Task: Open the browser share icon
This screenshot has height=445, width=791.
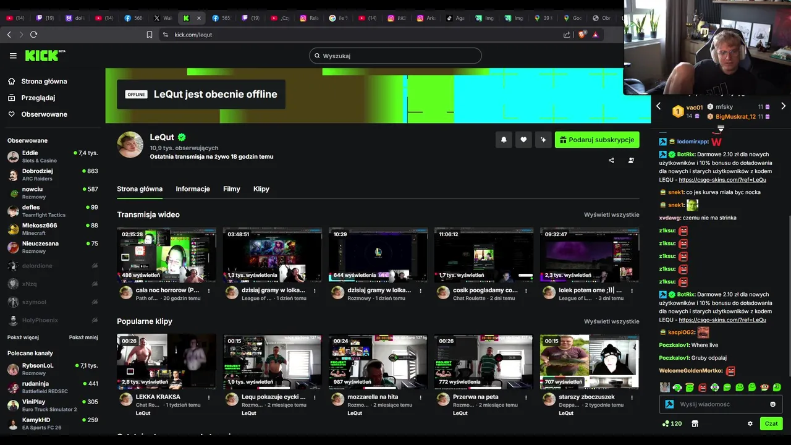Action: click(567, 35)
